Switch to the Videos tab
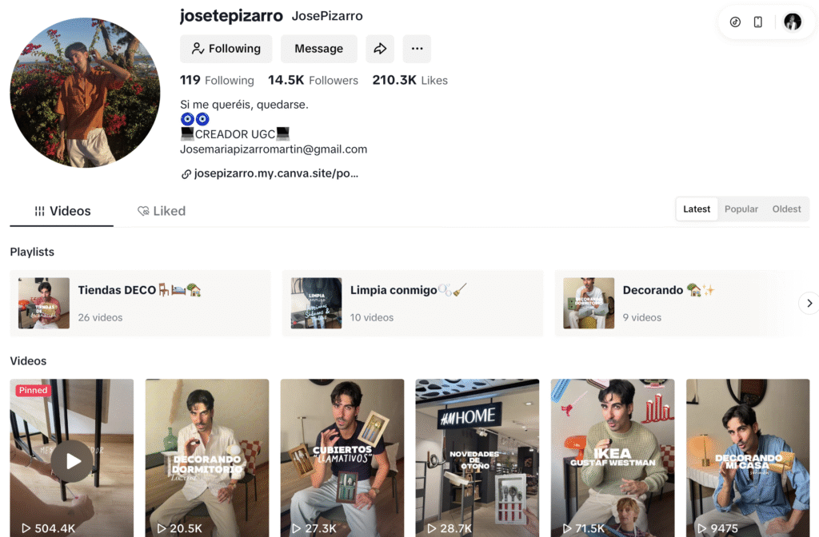819x537 pixels. [x=62, y=211]
